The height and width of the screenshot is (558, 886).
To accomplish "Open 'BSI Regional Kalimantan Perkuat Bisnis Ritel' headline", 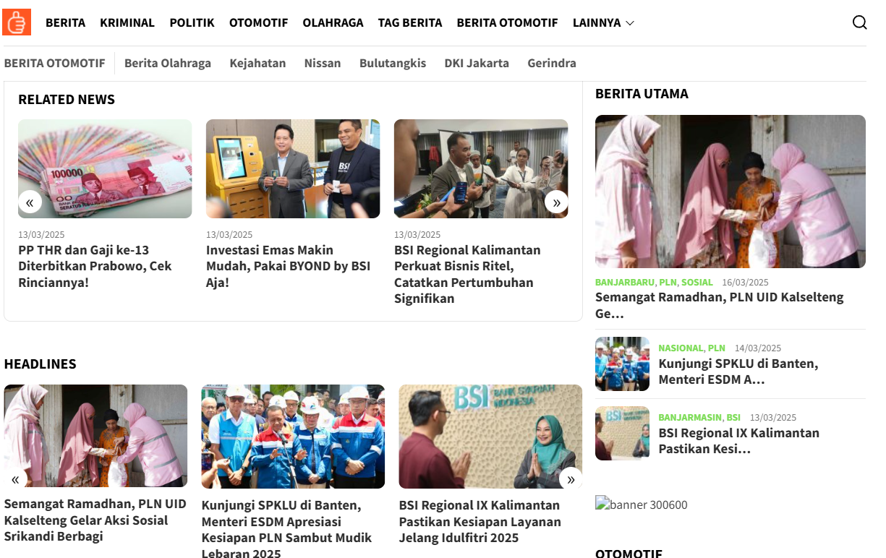I will tap(467, 274).
